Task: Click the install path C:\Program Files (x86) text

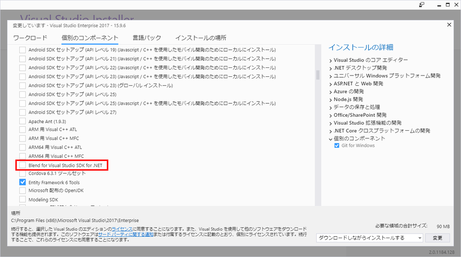Action: click(75, 220)
